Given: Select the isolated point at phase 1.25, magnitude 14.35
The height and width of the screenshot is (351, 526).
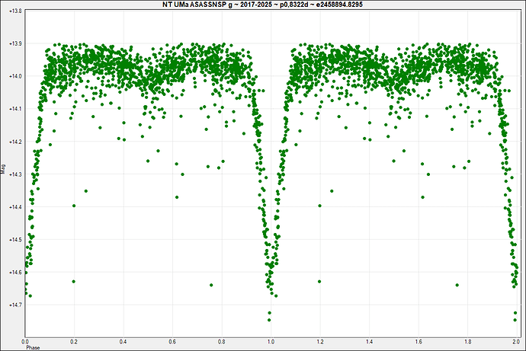Looking at the screenshot, I should [x=332, y=191].
